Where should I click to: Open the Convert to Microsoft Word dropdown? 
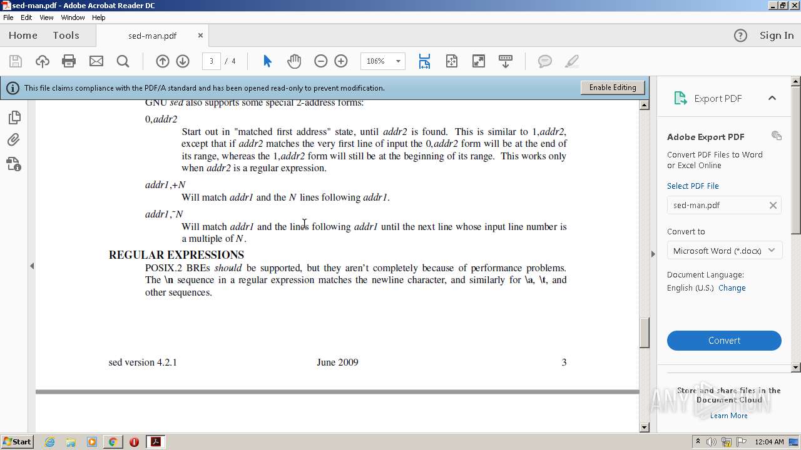(724, 251)
